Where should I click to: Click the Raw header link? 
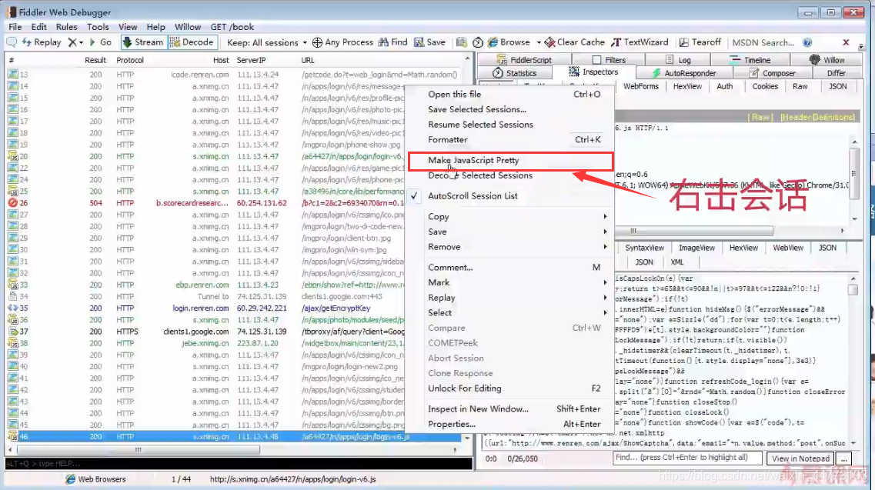[x=760, y=117]
